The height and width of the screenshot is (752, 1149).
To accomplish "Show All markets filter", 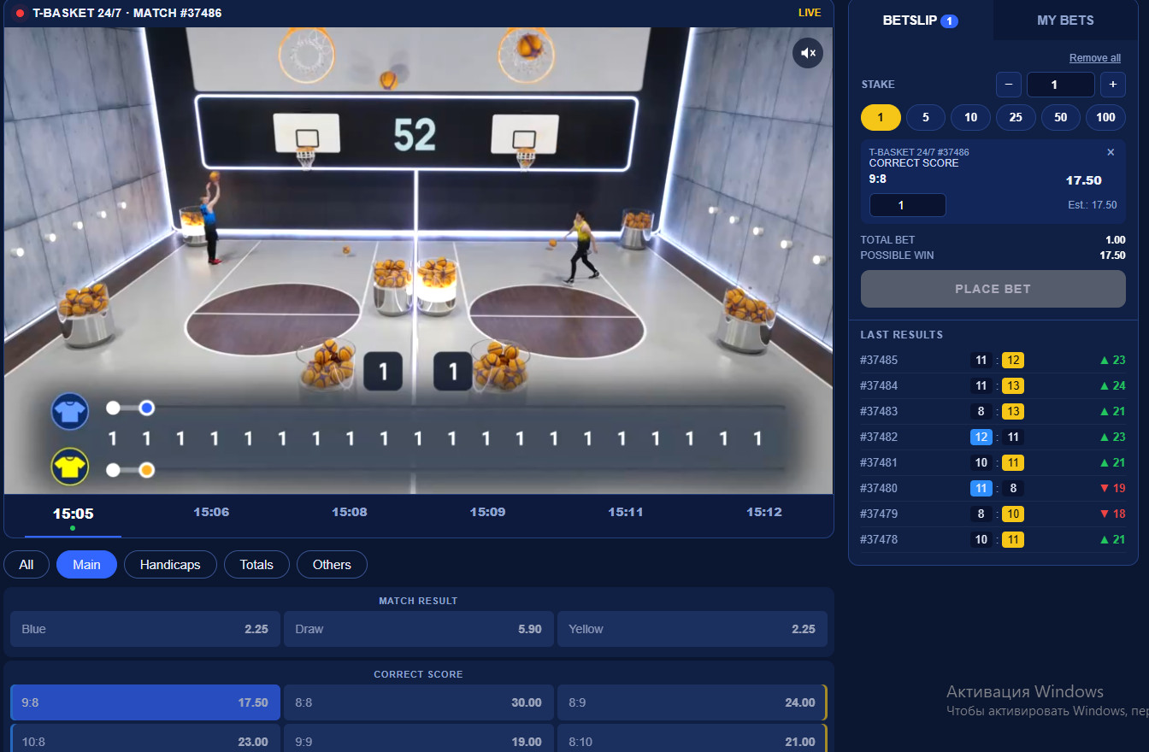I will pyautogui.click(x=27, y=565).
